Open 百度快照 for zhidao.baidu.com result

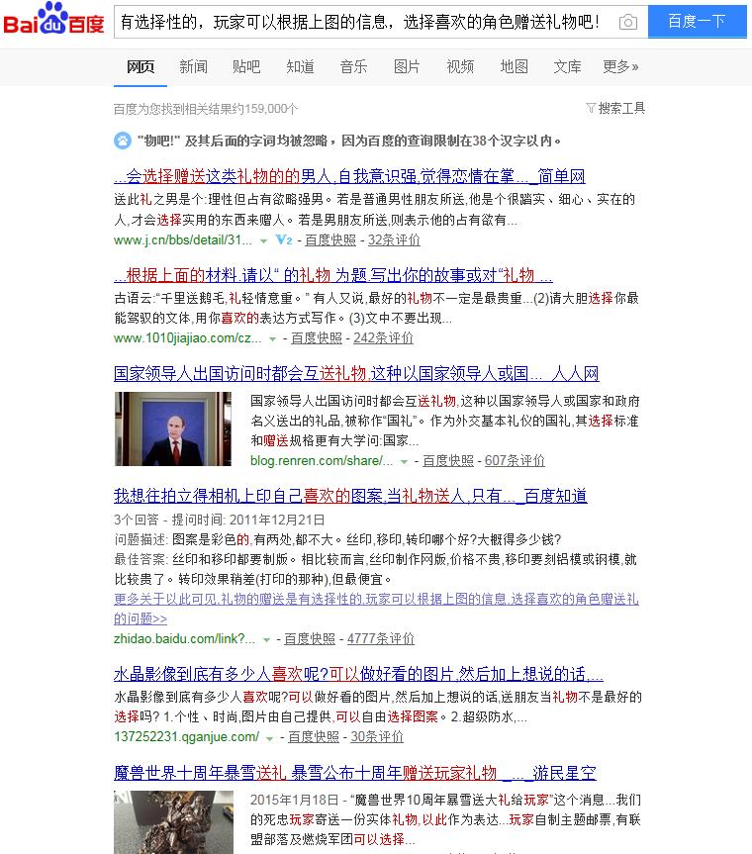point(310,639)
